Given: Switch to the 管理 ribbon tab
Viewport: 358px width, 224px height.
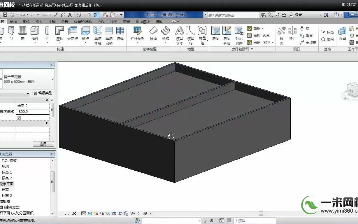Looking at the screenshot, I should tap(127, 21).
